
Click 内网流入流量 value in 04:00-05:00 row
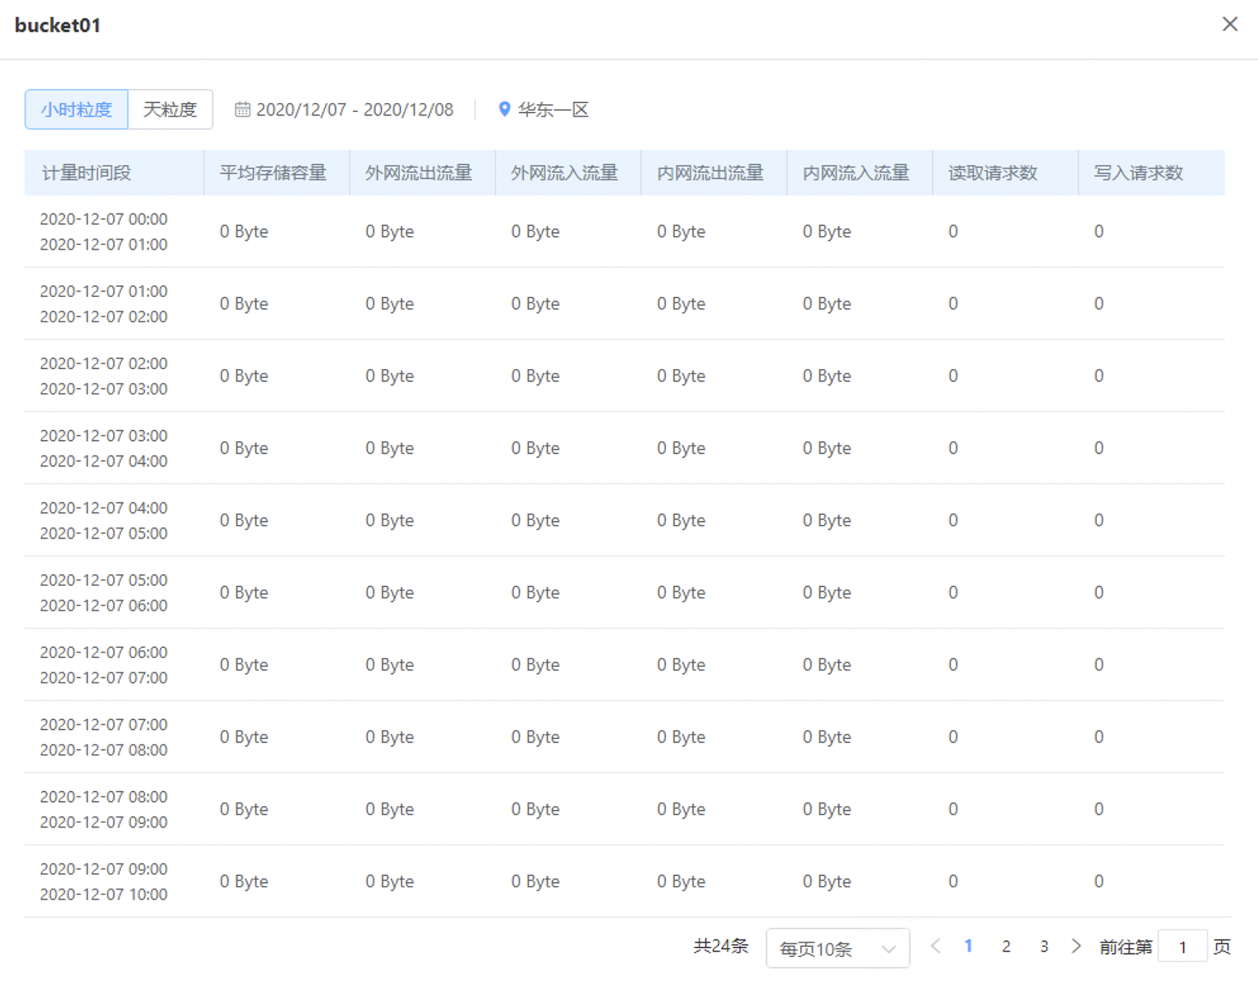tap(827, 520)
